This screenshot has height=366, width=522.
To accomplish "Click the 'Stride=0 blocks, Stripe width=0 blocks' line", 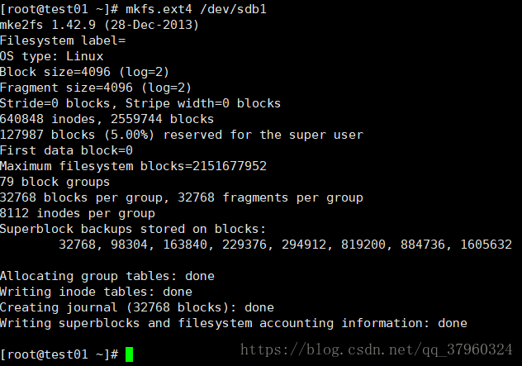I will (140, 103).
